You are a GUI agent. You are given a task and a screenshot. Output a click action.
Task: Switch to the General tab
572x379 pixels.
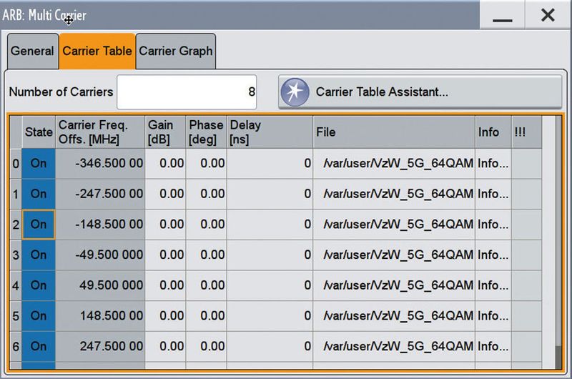32,51
